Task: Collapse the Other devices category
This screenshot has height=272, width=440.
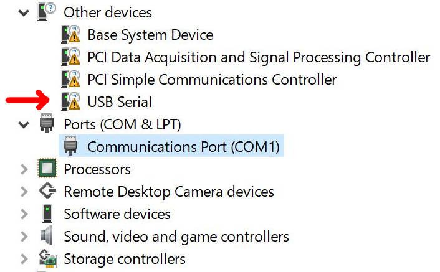Action: tap(24, 12)
